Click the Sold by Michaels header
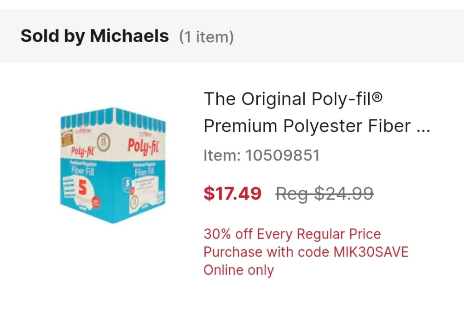 tap(94, 36)
